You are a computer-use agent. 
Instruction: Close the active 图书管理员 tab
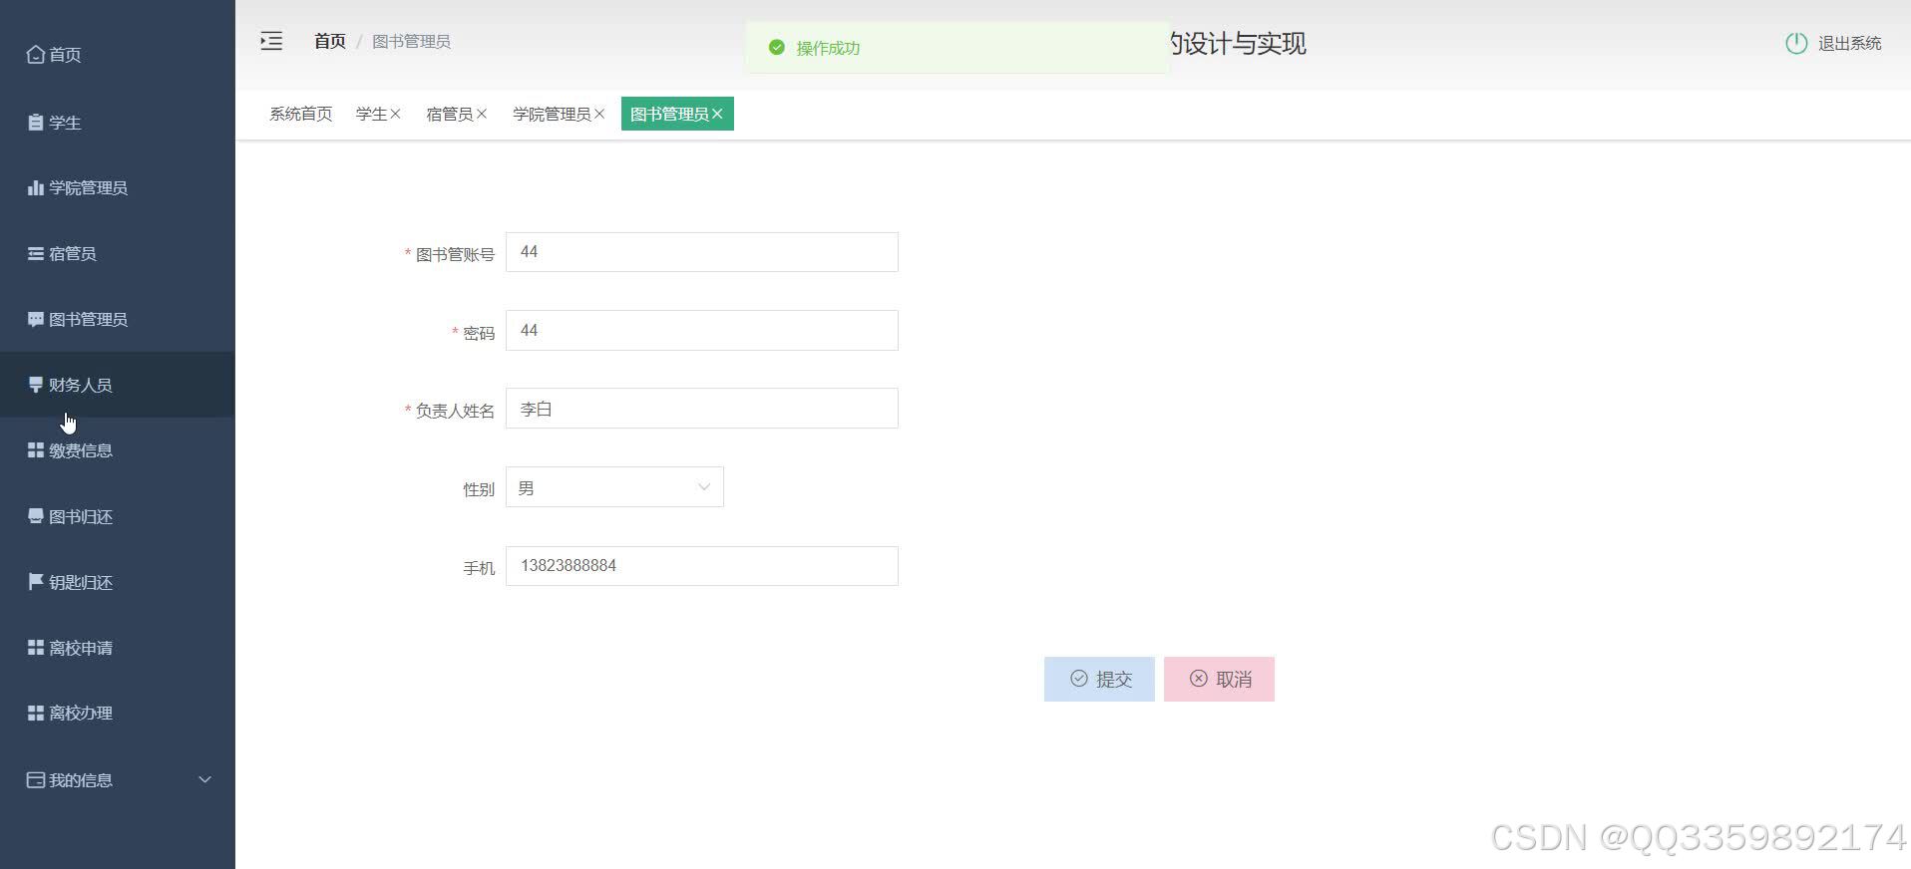[x=717, y=114]
